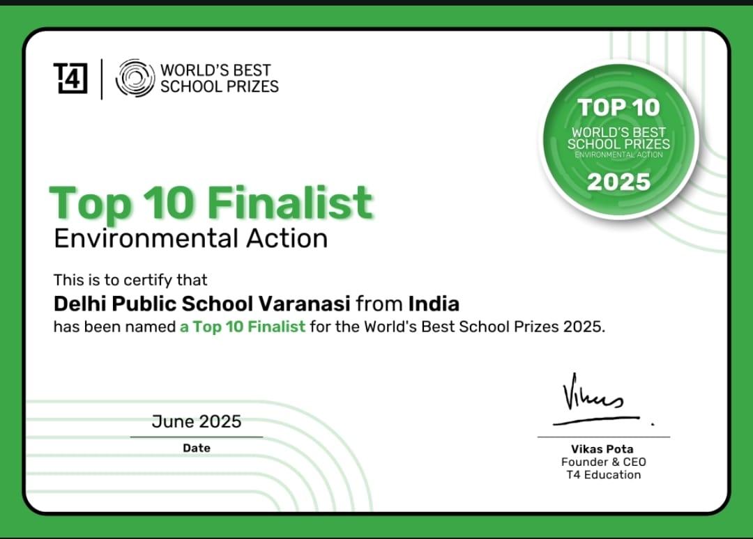Click the bold word "India"

[433, 304]
